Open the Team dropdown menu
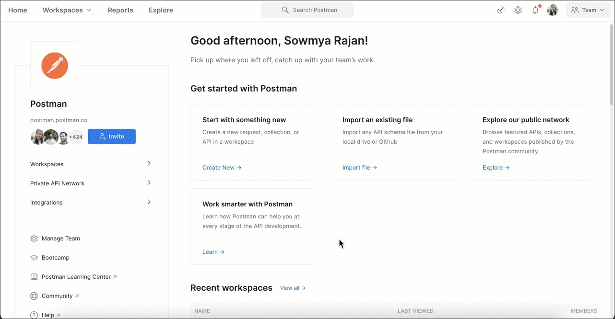This screenshot has width=615, height=319. (x=588, y=10)
